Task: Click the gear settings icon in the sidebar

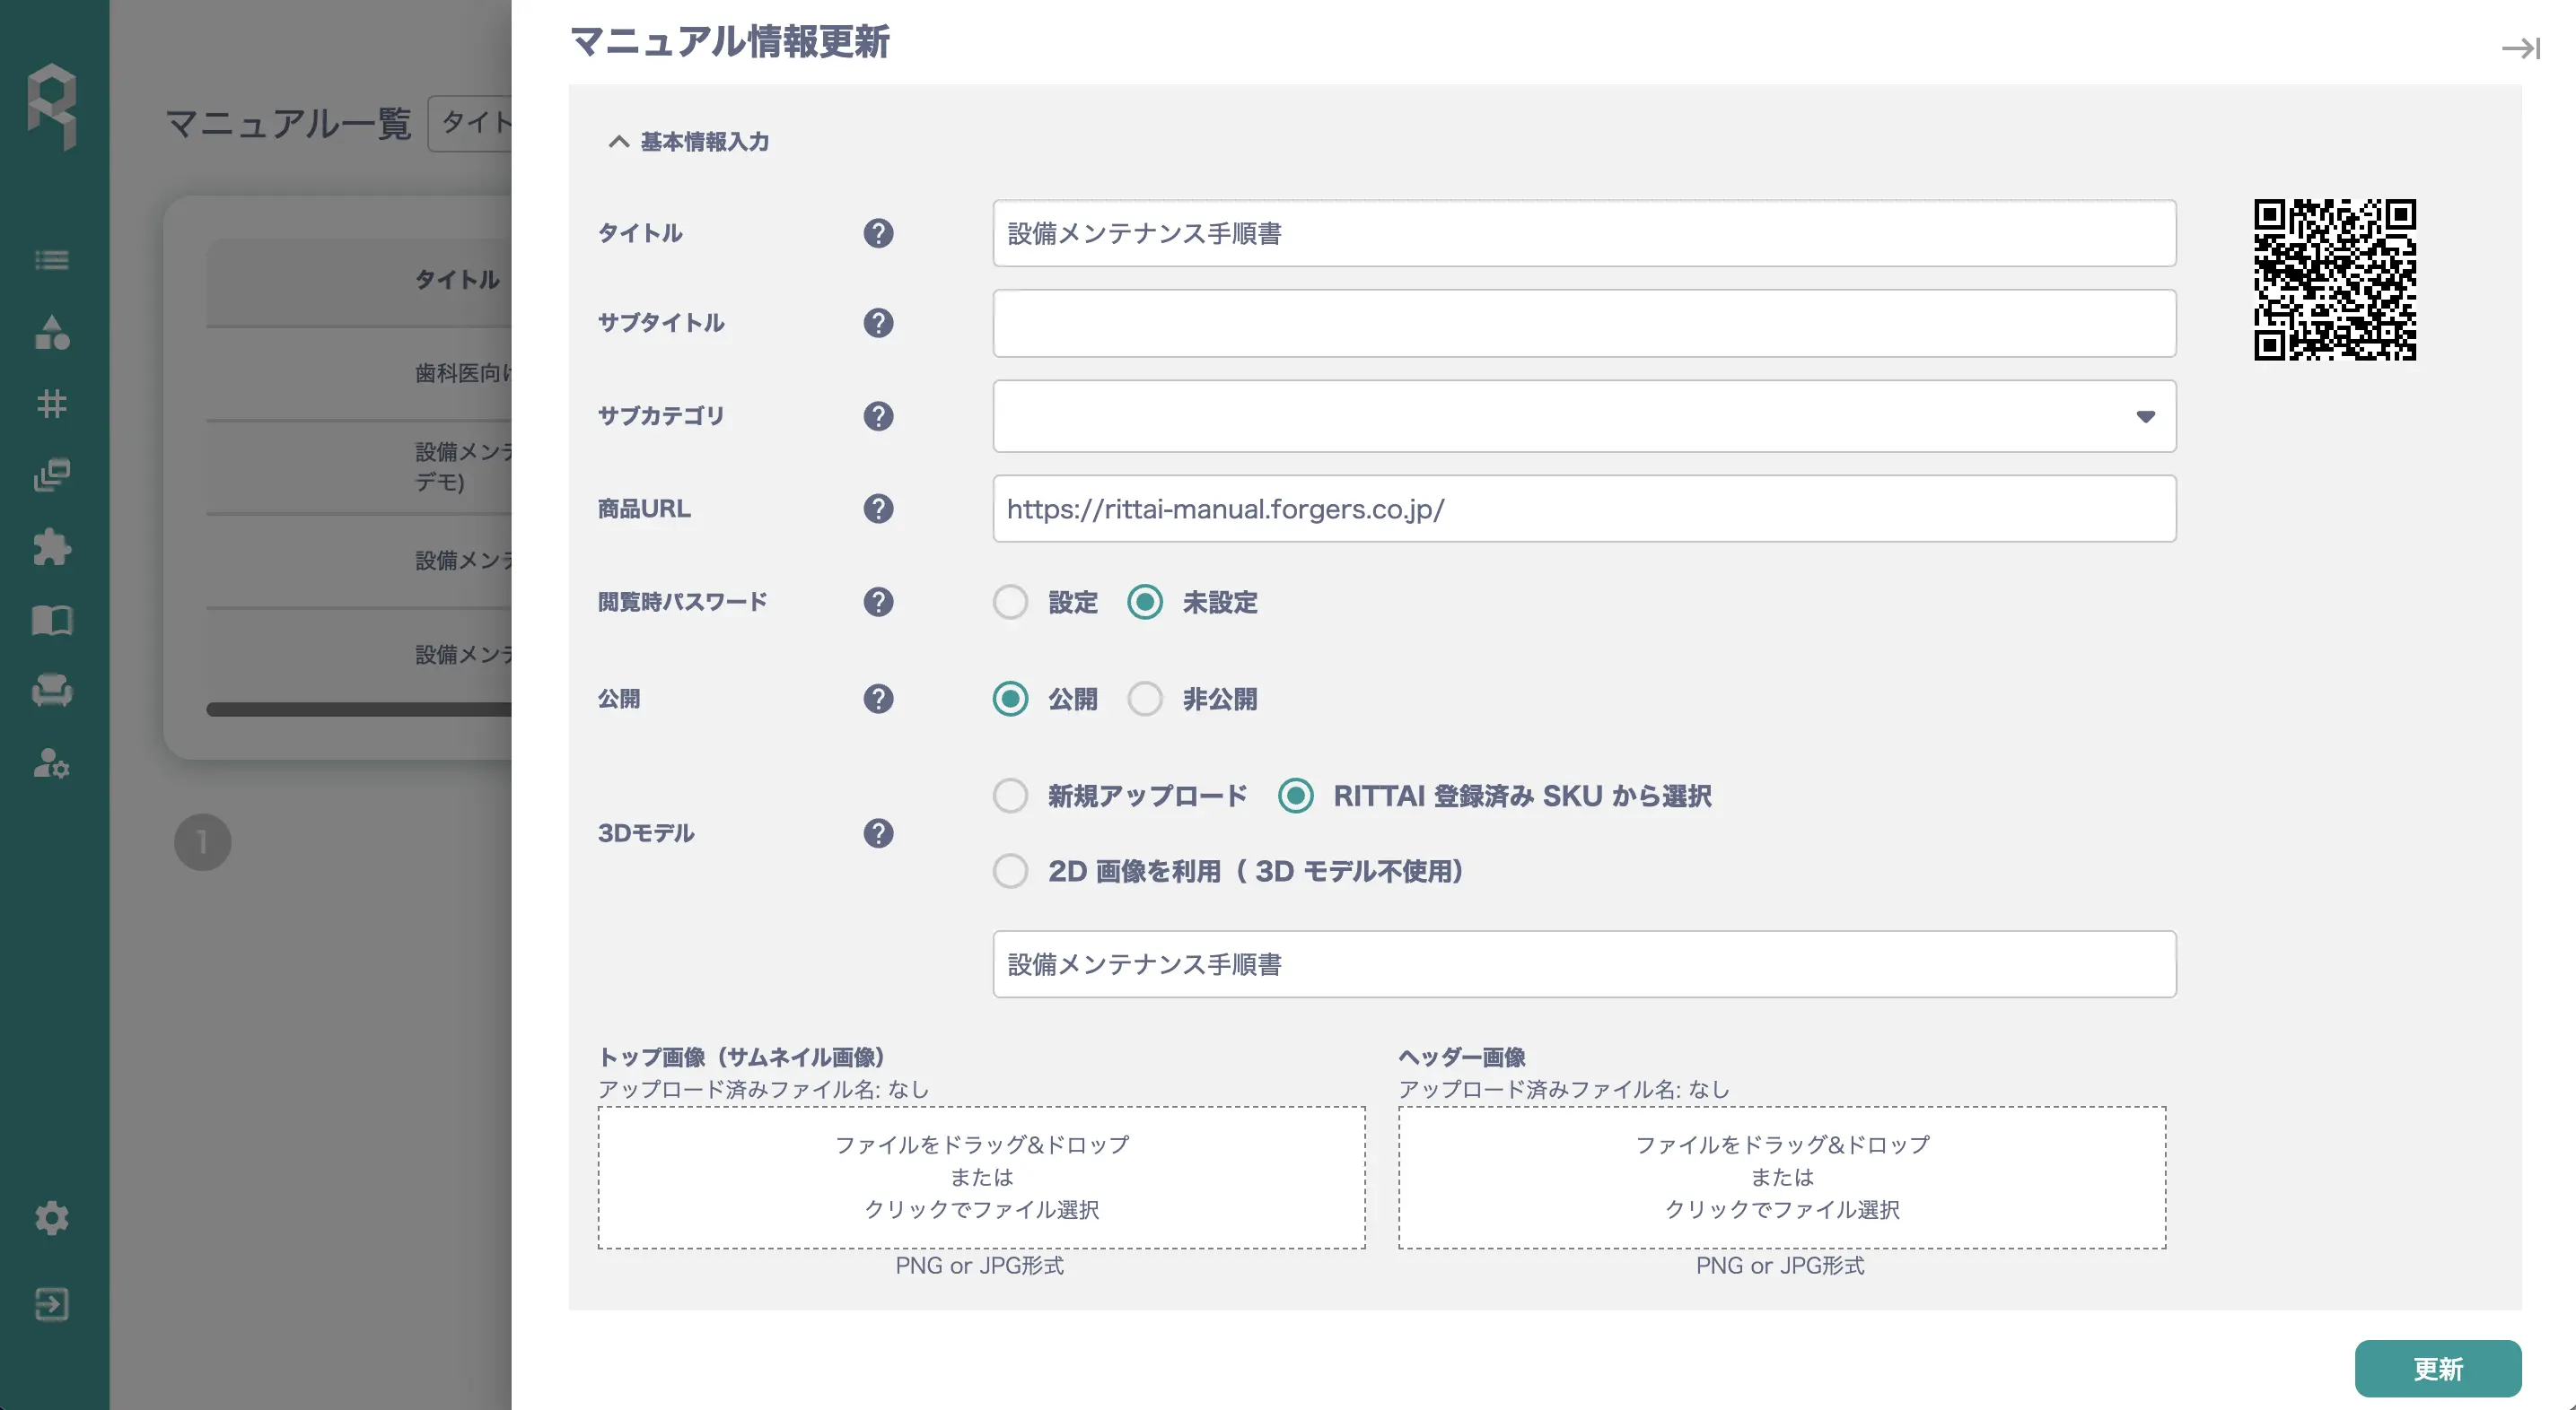Action: [52, 1217]
